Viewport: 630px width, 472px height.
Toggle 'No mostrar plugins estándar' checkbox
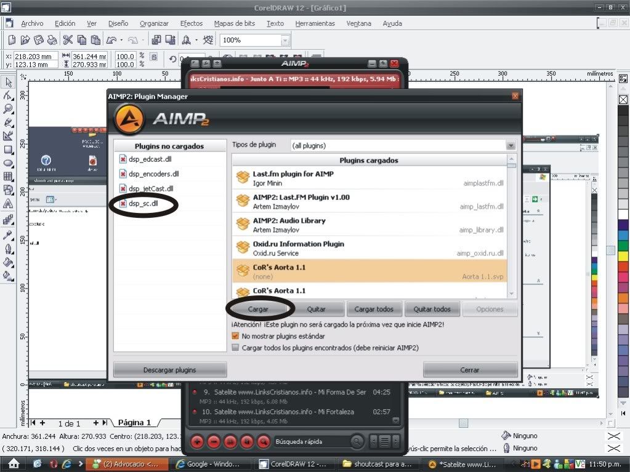pyautogui.click(x=235, y=336)
